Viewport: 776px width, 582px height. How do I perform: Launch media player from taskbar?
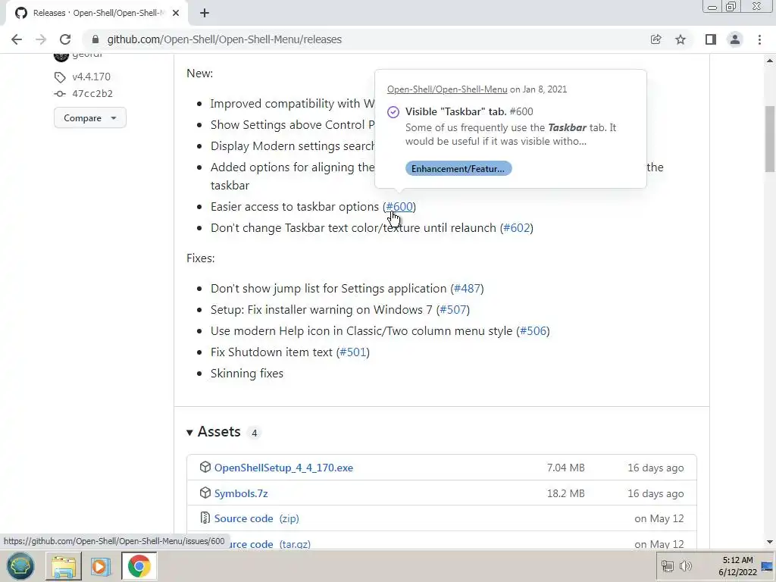pos(101,566)
